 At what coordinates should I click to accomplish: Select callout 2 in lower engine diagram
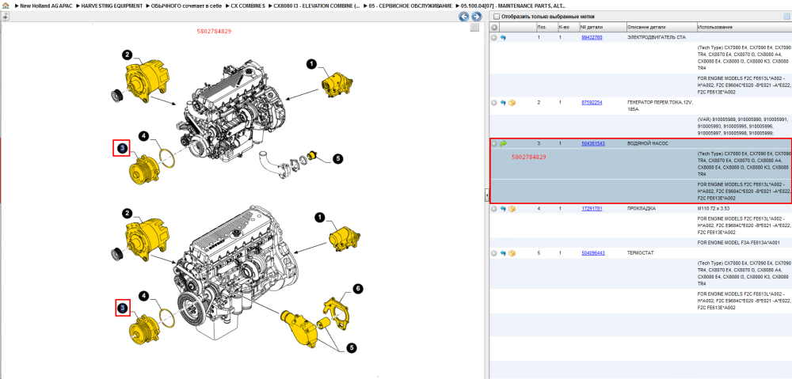pyautogui.click(x=128, y=214)
